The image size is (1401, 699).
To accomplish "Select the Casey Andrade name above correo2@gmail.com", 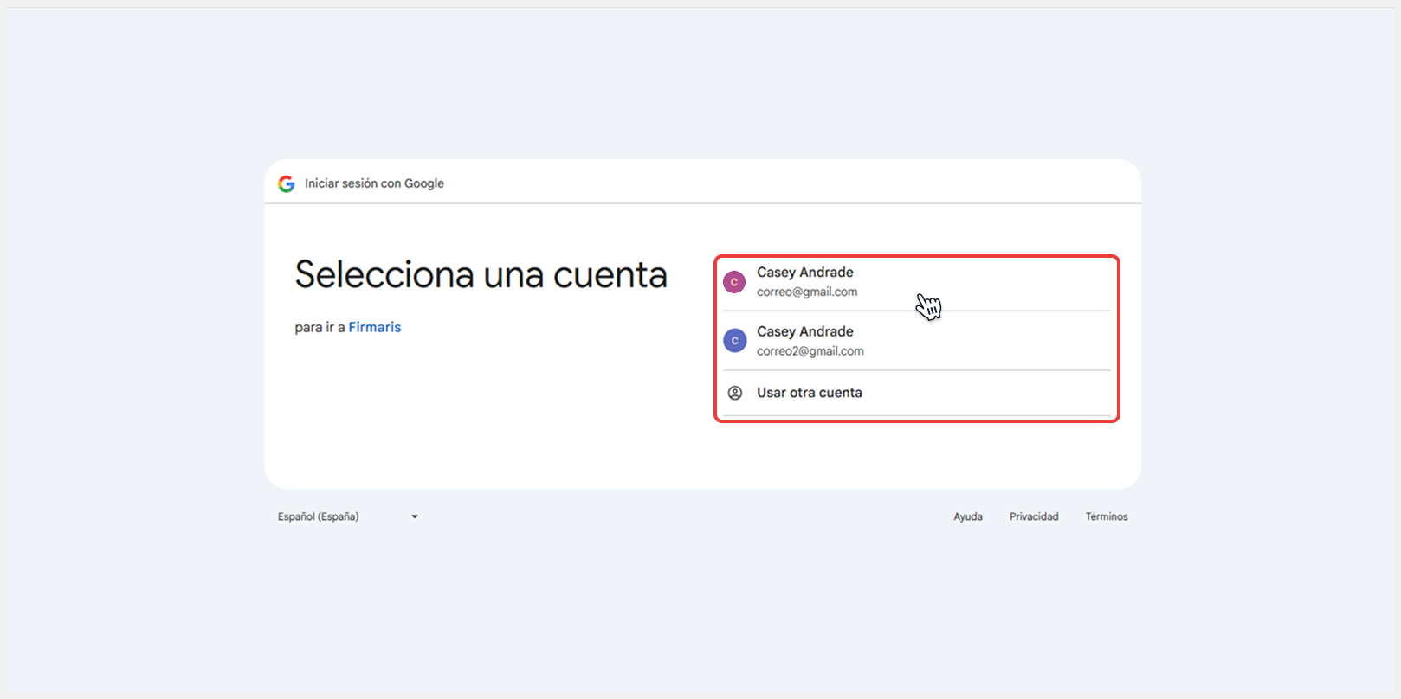I will point(804,331).
